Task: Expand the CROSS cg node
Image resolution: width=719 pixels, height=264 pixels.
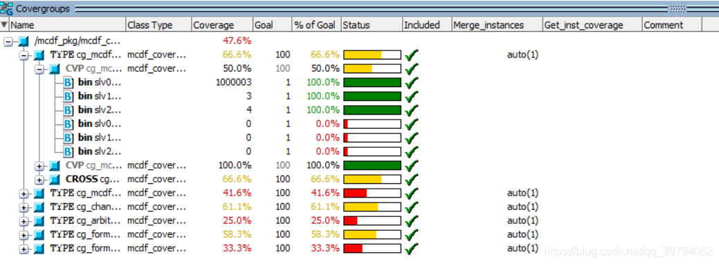Action: tap(39, 179)
